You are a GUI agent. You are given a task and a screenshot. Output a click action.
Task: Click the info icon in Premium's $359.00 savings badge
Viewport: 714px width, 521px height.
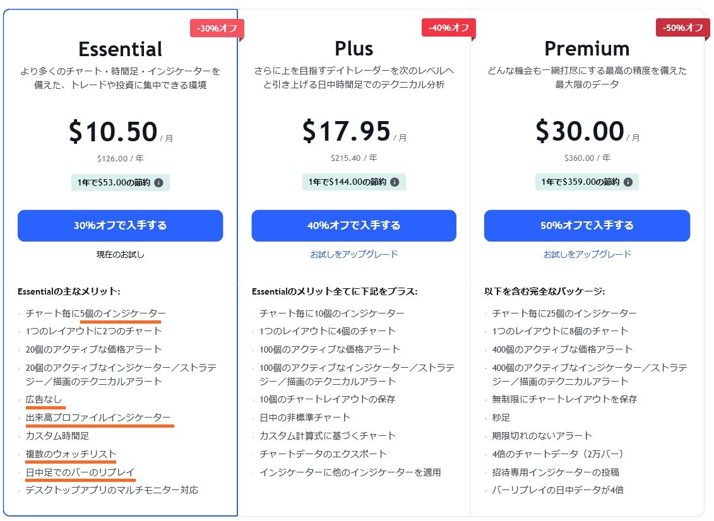(628, 182)
